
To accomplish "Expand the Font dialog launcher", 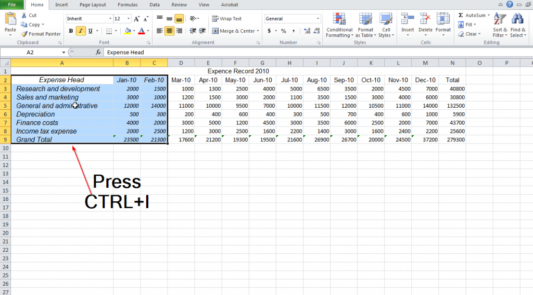I will click(x=148, y=43).
